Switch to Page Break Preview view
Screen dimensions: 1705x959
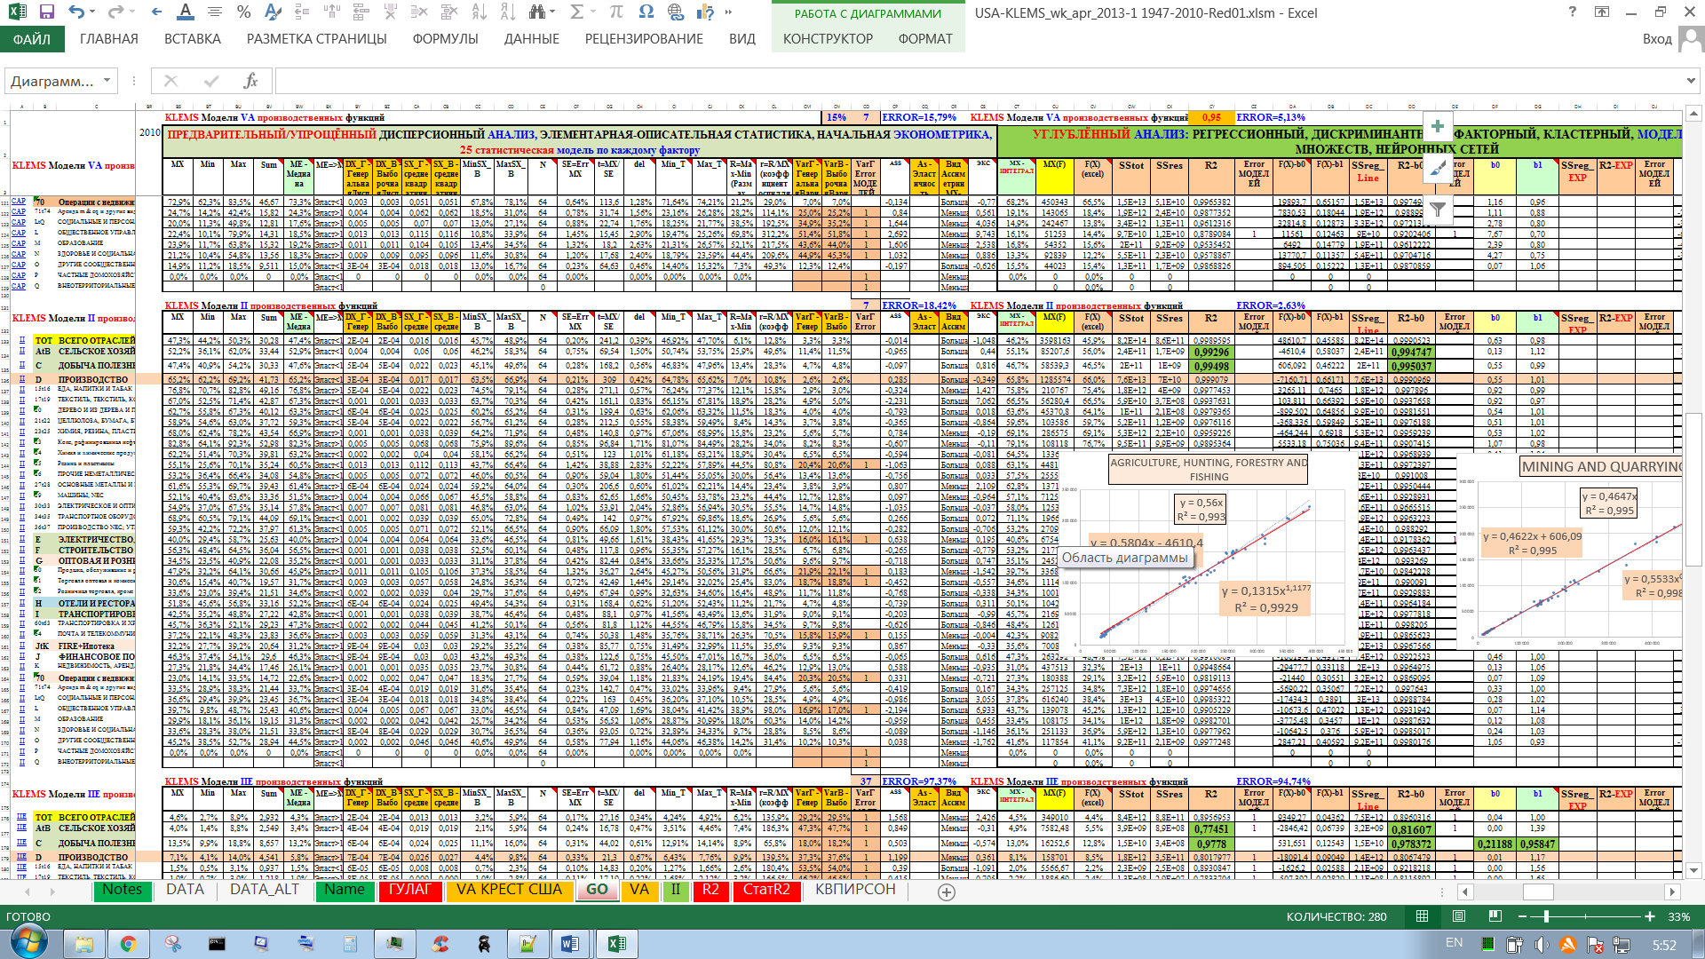click(1495, 916)
